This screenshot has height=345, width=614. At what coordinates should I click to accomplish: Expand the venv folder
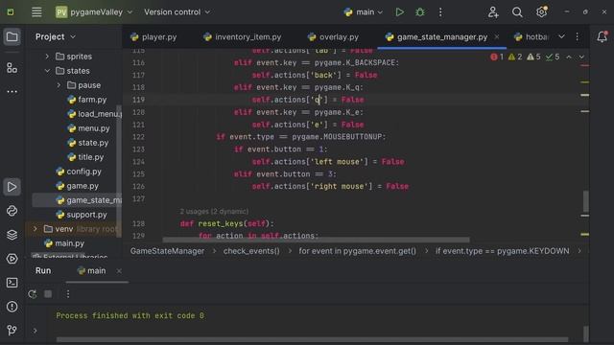click(x=35, y=229)
